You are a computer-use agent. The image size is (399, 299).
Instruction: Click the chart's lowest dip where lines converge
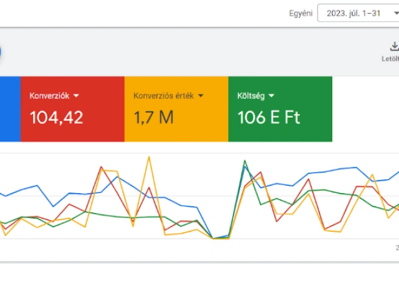coord(213,237)
